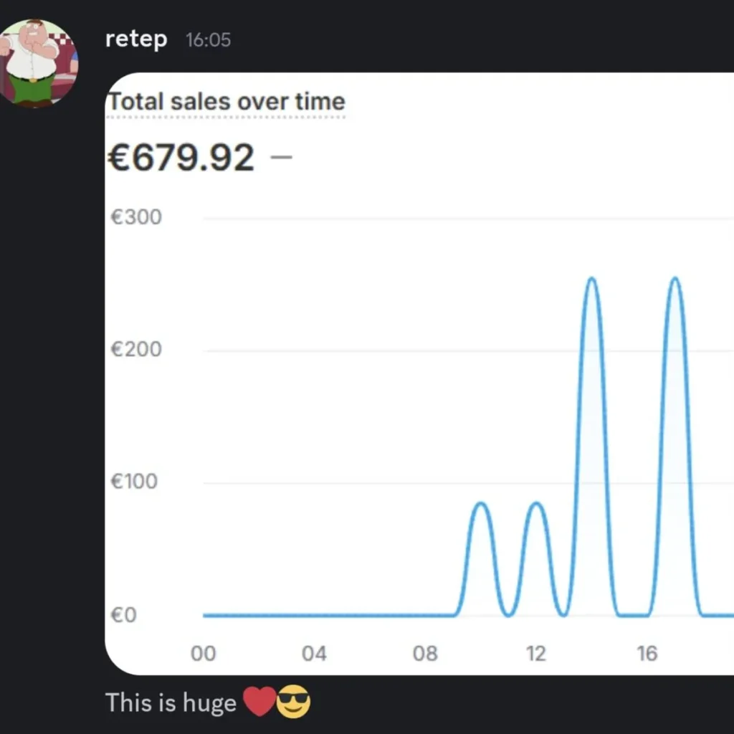Click the red heart emoji

(x=259, y=702)
